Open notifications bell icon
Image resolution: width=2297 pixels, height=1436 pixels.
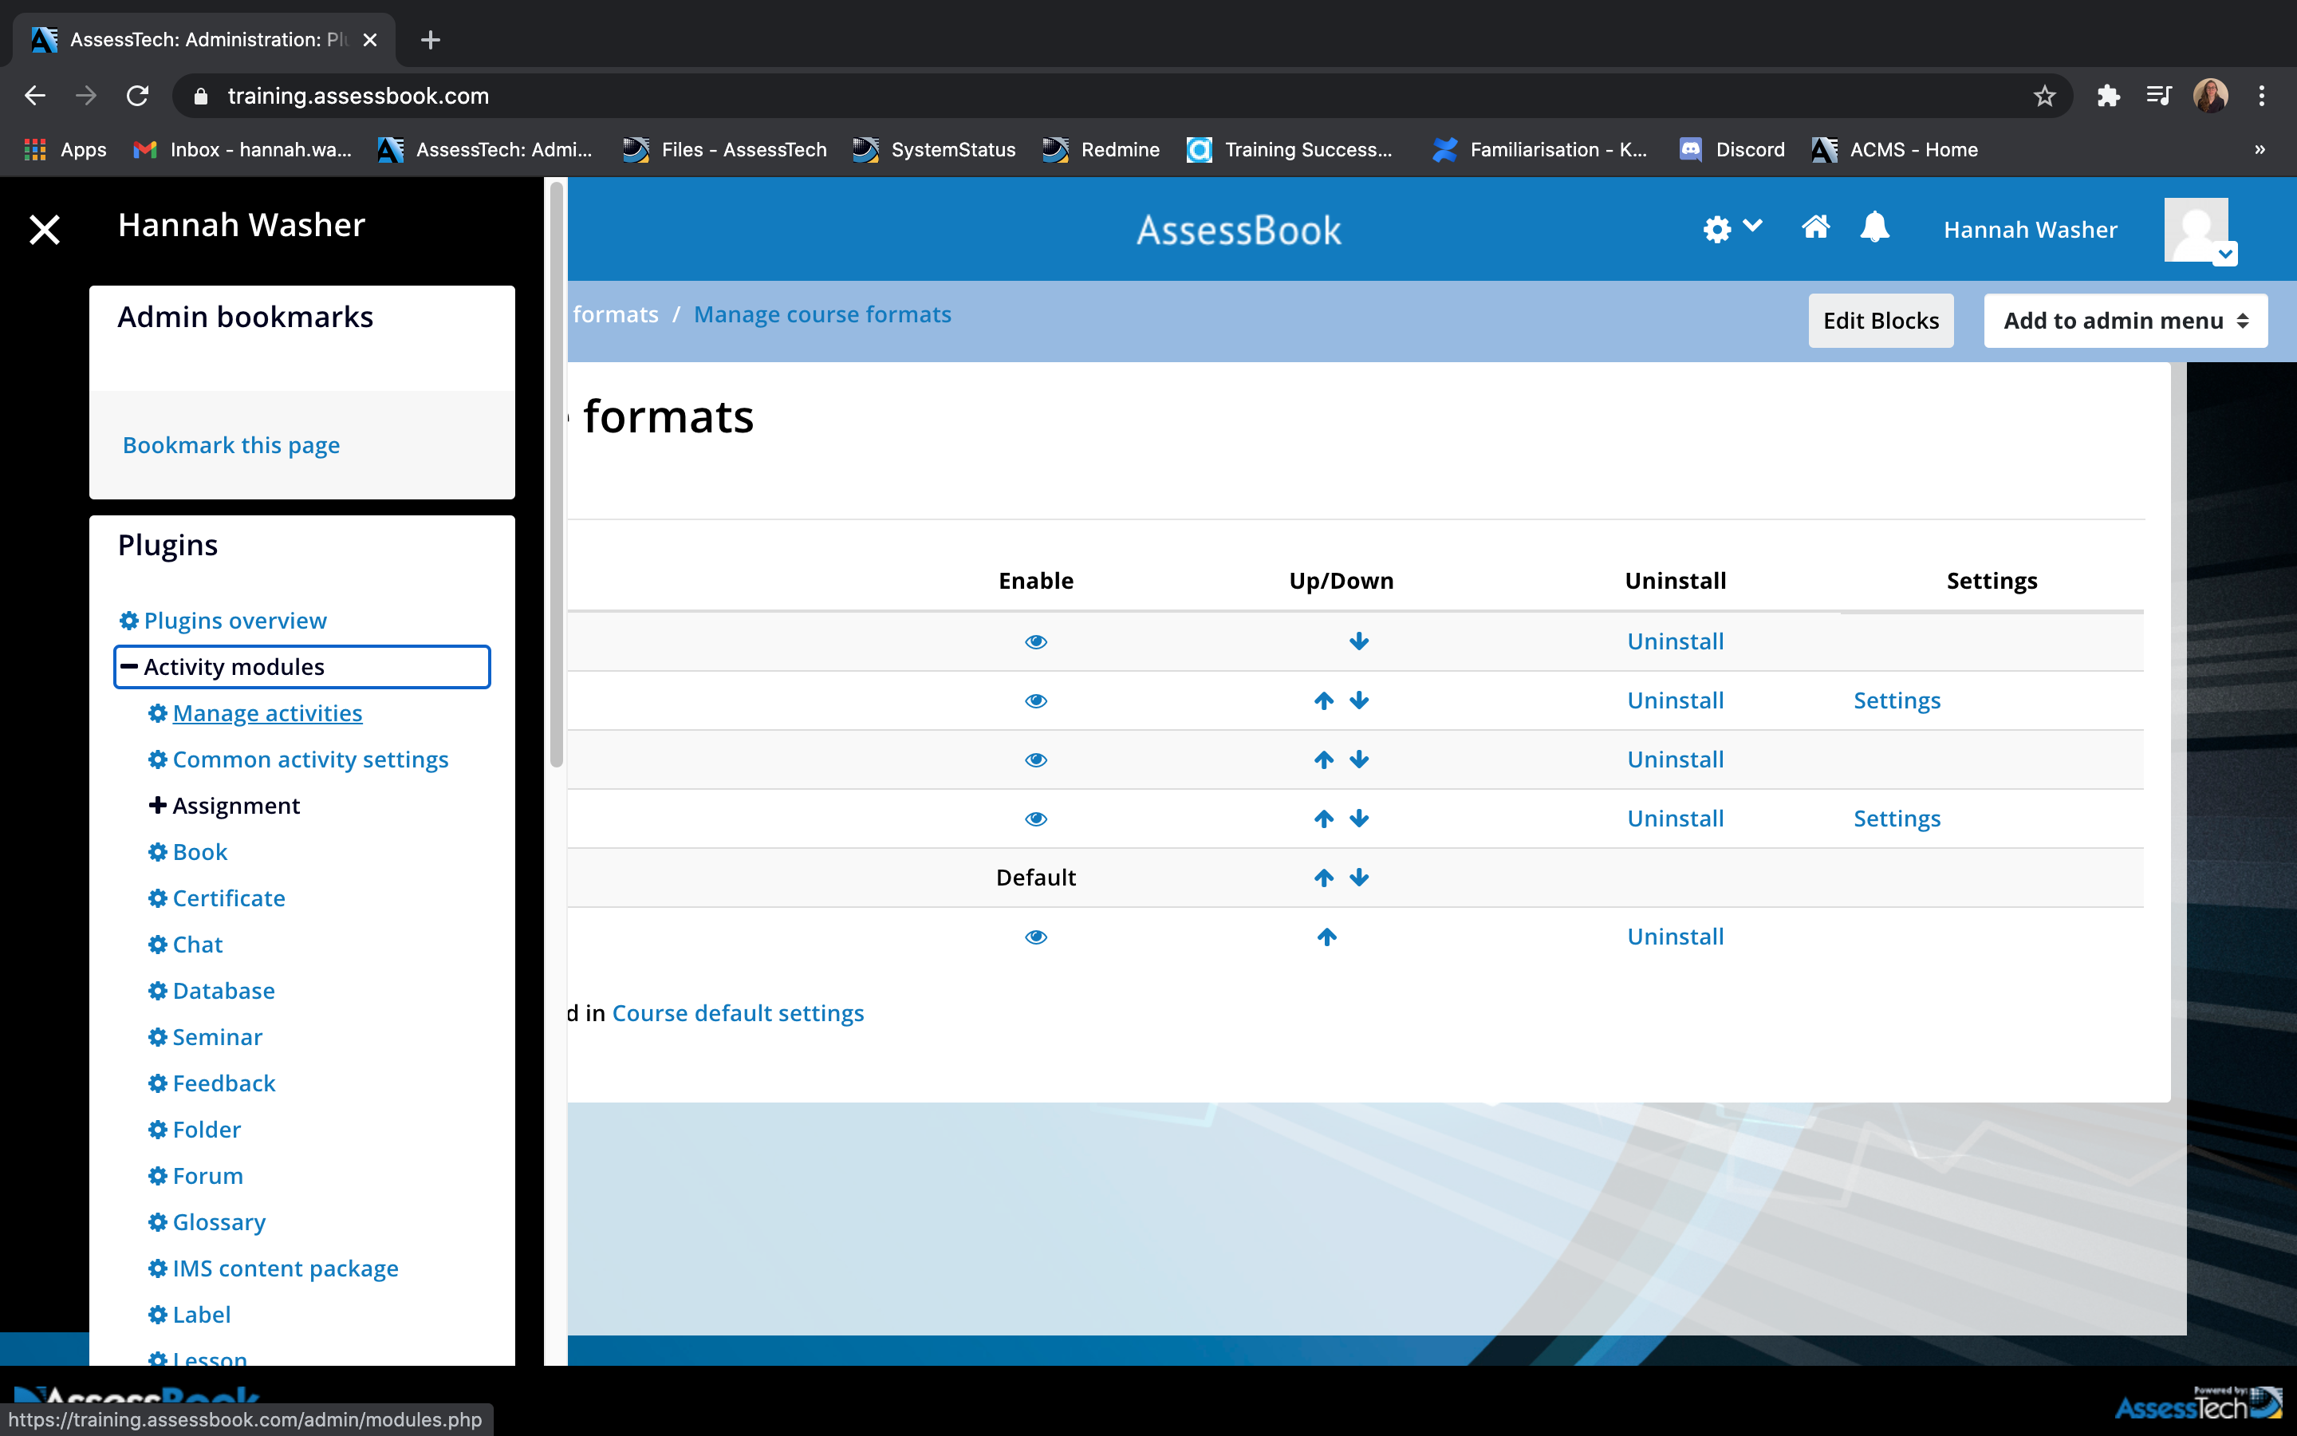point(1874,228)
